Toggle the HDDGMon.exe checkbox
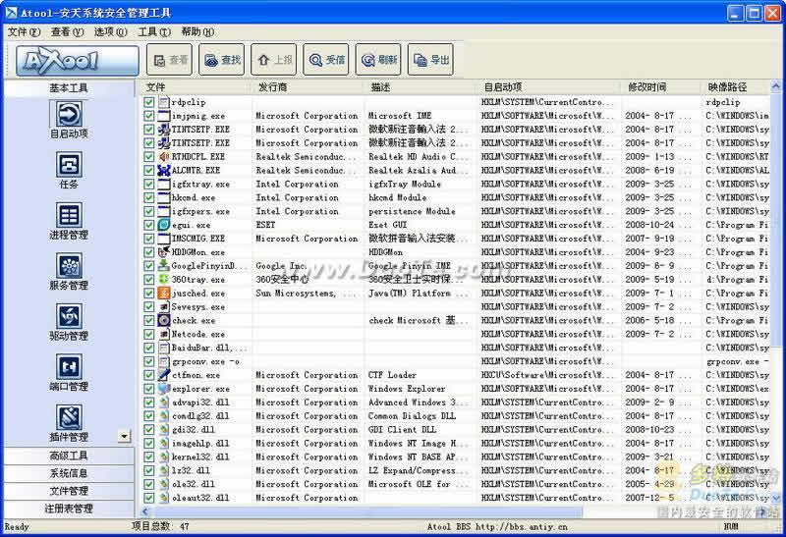This screenshot has height=537, width=786. pos(149,252)
